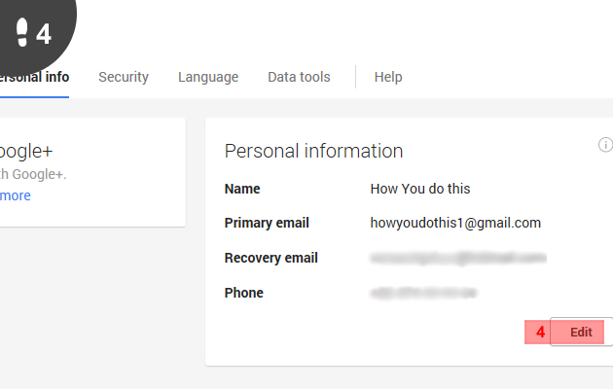Click the info icon beside Personal information
The image size is (613, 389).
pos(605,145)
